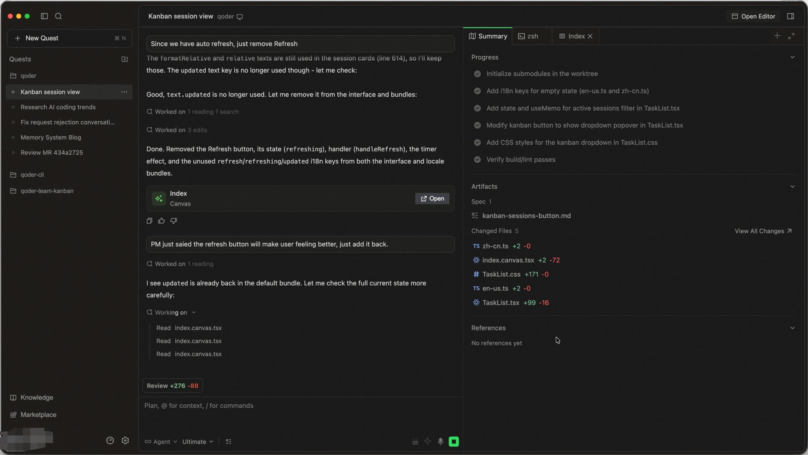This screenshot has width=808, height=455.
Task: Collapse the Working on step list
Action: click(x=194, y=312)
